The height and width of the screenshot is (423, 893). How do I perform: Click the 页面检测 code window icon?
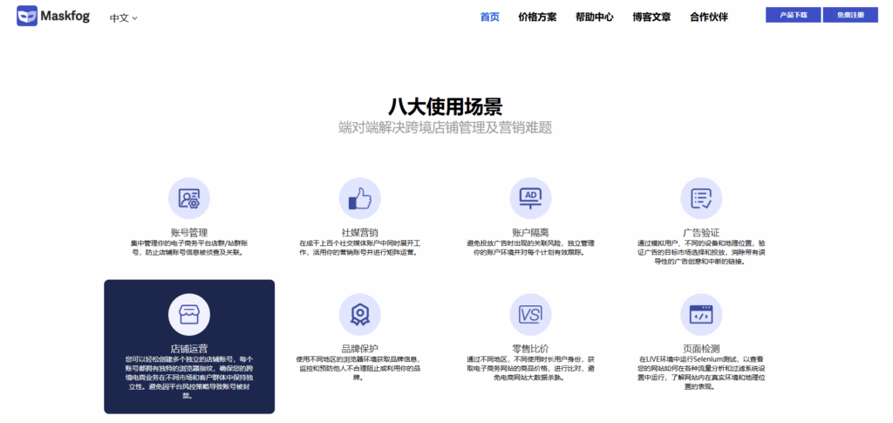[701, 314]
